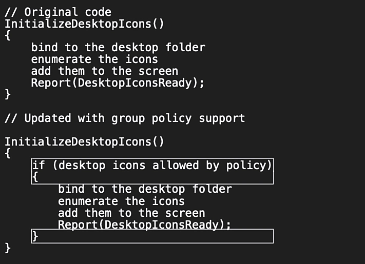
Task: Click the highlighted opening brace below the if statement
Action: click(35, 177)
